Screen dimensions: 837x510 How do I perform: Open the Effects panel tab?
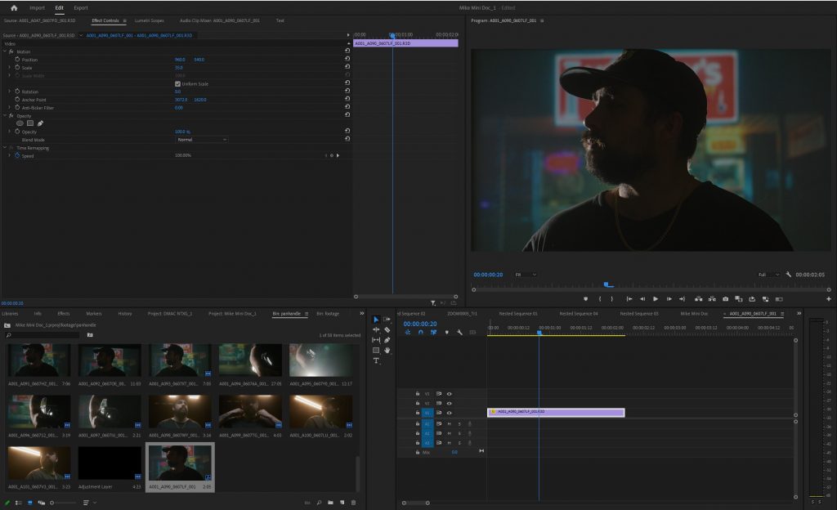coord(64,314)
